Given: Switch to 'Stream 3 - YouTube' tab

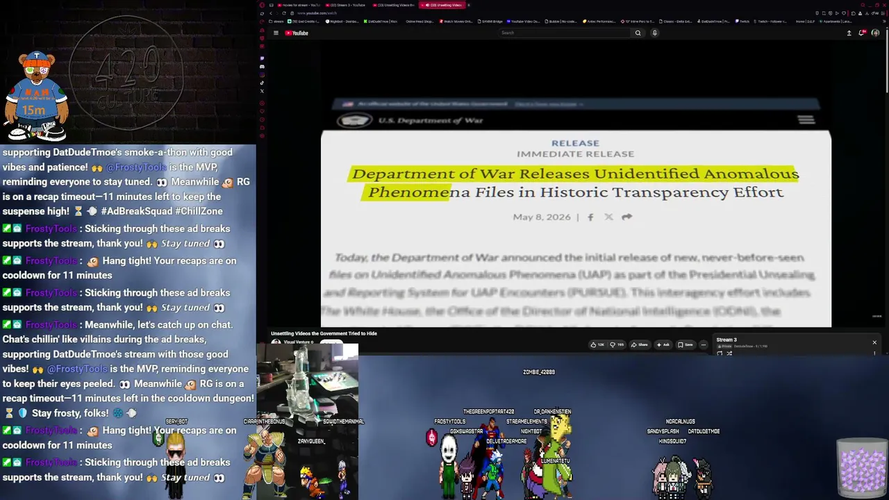Looking at the screenshot, I should click(344, 5).
